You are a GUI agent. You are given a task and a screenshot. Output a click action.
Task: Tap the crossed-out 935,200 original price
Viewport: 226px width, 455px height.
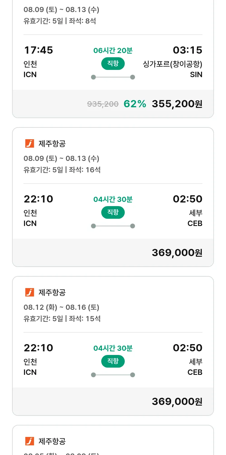click(x=103, y=104)
